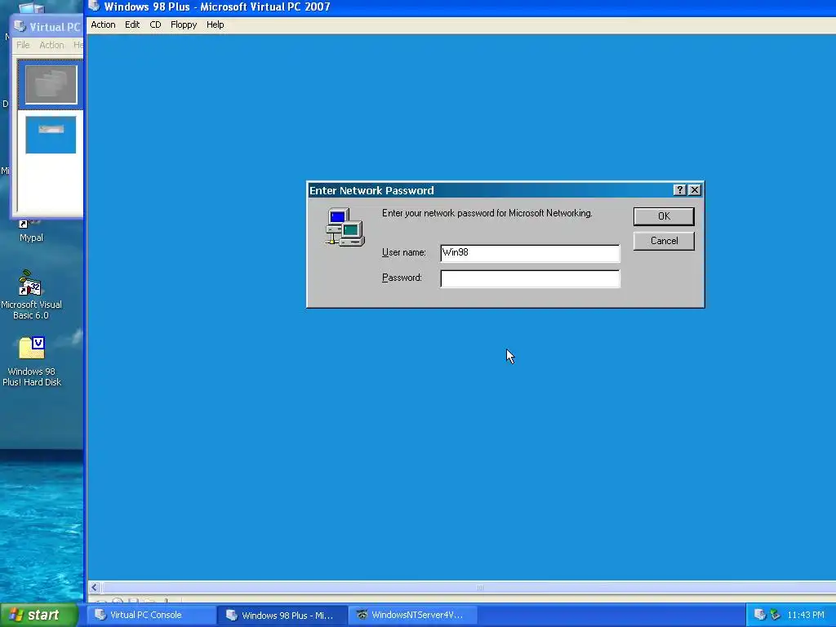
Task: Switch to Virtual PC Console taskbar item
Action: (151, 615)
